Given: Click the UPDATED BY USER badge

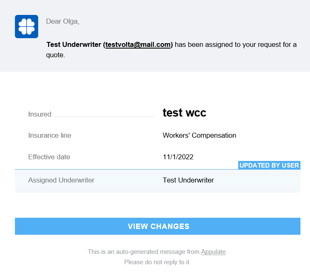Looking at the screenshot, I should click(269, 165).
